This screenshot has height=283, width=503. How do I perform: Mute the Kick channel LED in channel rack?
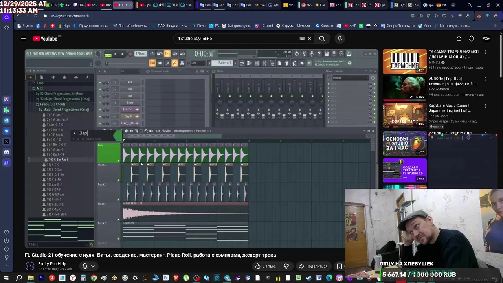tap(100, 83)
